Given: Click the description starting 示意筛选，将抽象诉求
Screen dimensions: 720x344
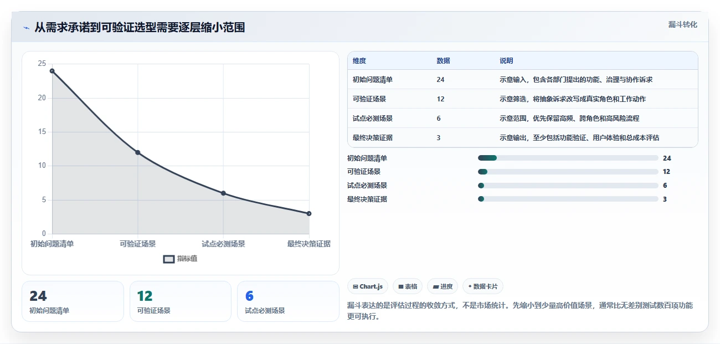Looking at the screenshot, I should (x=573, y=99).
